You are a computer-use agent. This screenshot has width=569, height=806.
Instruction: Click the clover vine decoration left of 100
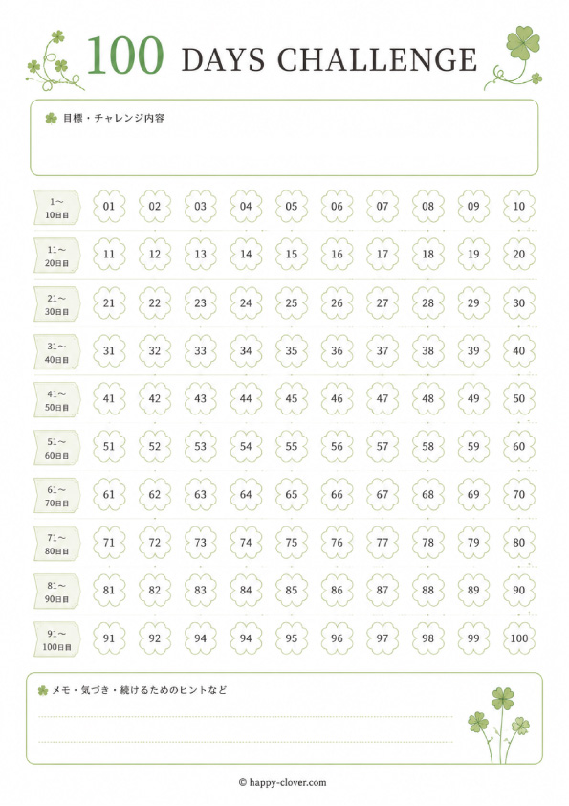click(x=54, y=60)
